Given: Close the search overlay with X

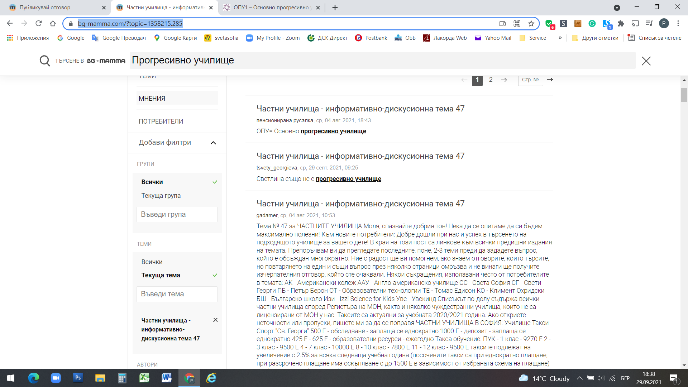Looking at the screenshot, I should coord(646,61).
